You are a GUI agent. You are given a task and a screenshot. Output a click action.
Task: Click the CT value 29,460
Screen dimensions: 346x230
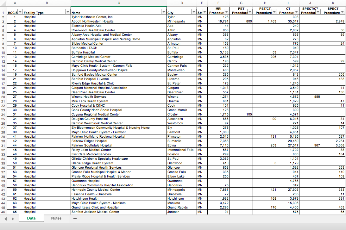pyautogui.click(x=288, y=141)
